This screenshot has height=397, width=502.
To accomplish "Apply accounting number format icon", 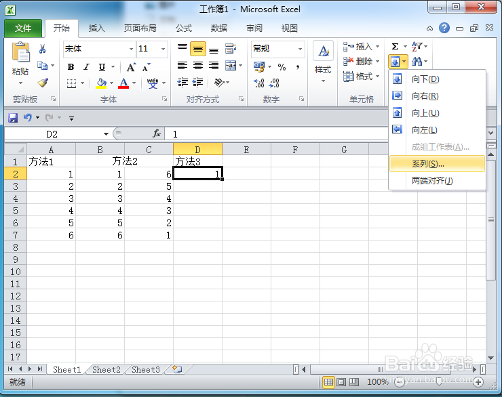I will coord(259,67).
